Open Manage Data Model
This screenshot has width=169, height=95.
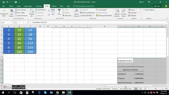104,16
